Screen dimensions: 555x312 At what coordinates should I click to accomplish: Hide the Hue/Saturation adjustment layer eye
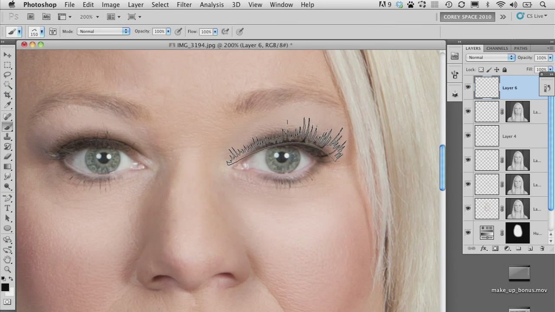click(468, 233)
